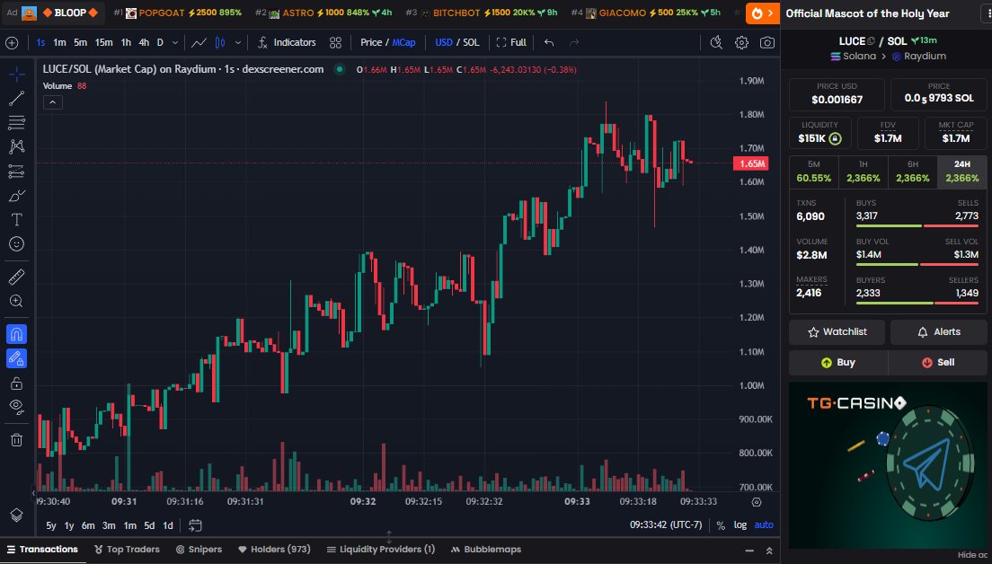Open chart settings gear
Viewport: 992px width, 564px height.
tap(741, 42)
